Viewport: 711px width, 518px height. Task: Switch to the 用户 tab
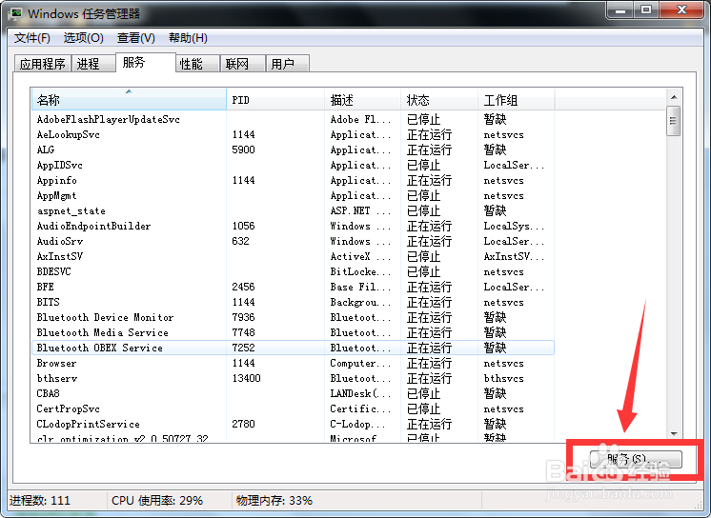[288, 64]
